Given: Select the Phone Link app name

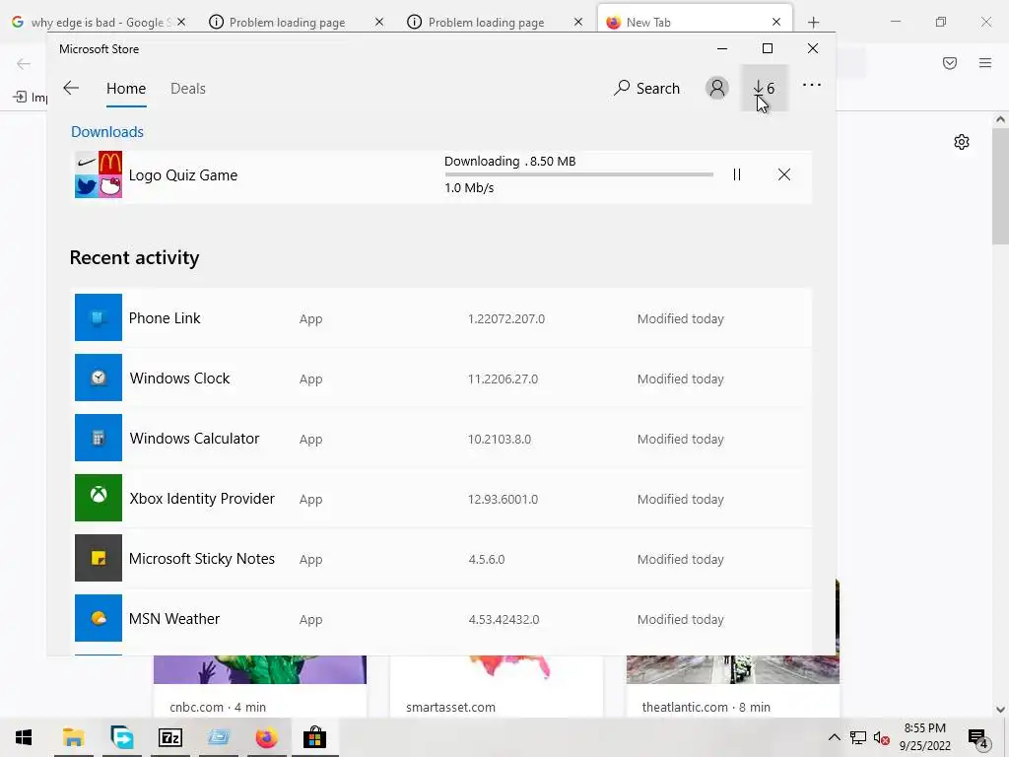Looking at the screenshot, I should coord(165,318).
